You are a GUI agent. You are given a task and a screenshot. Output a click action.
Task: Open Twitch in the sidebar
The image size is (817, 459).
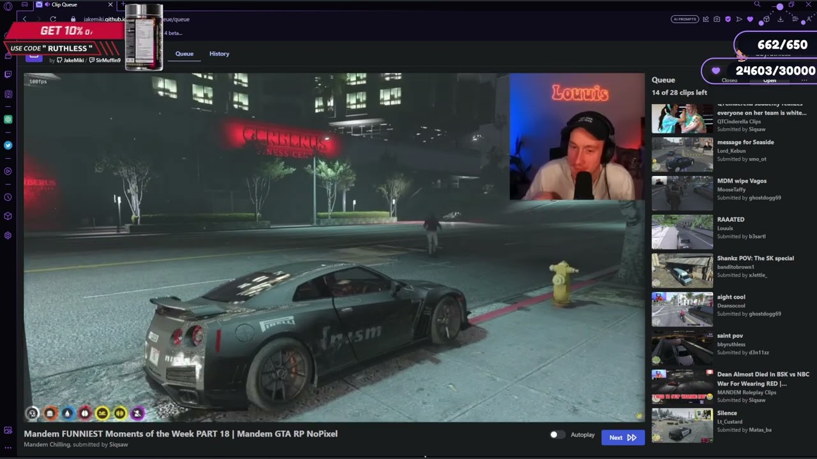pyautogui.click(x=8, y=74)
